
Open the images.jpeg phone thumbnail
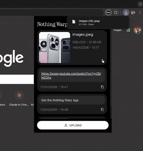[55, 47]
